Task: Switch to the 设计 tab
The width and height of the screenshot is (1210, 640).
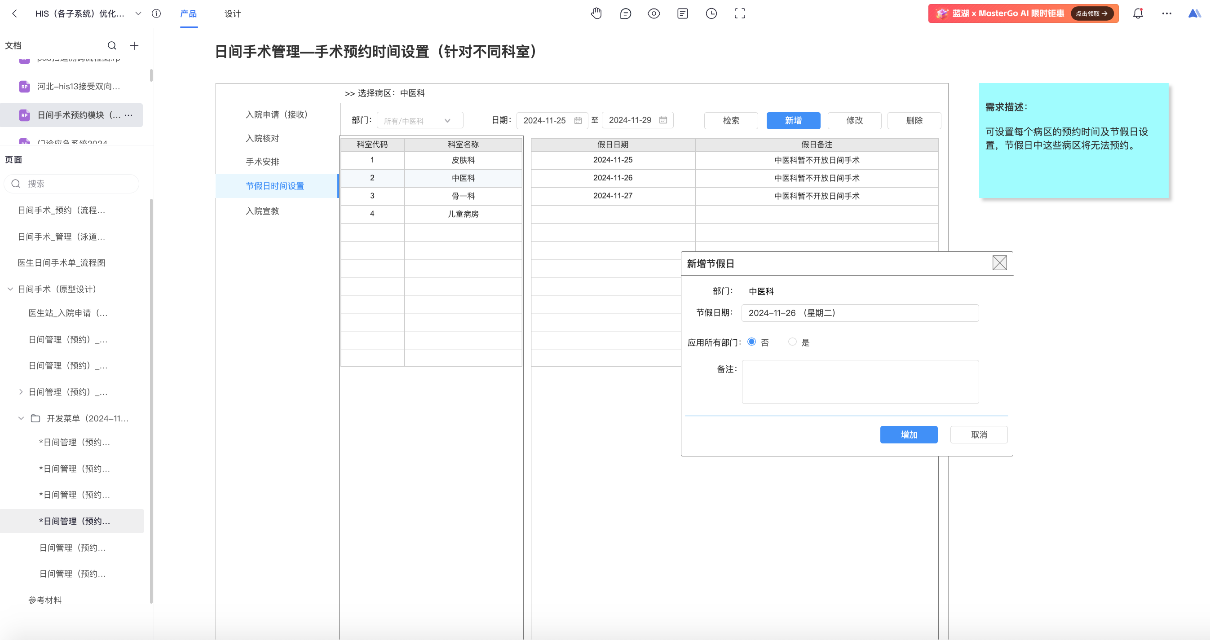Action: pos(232,13)
